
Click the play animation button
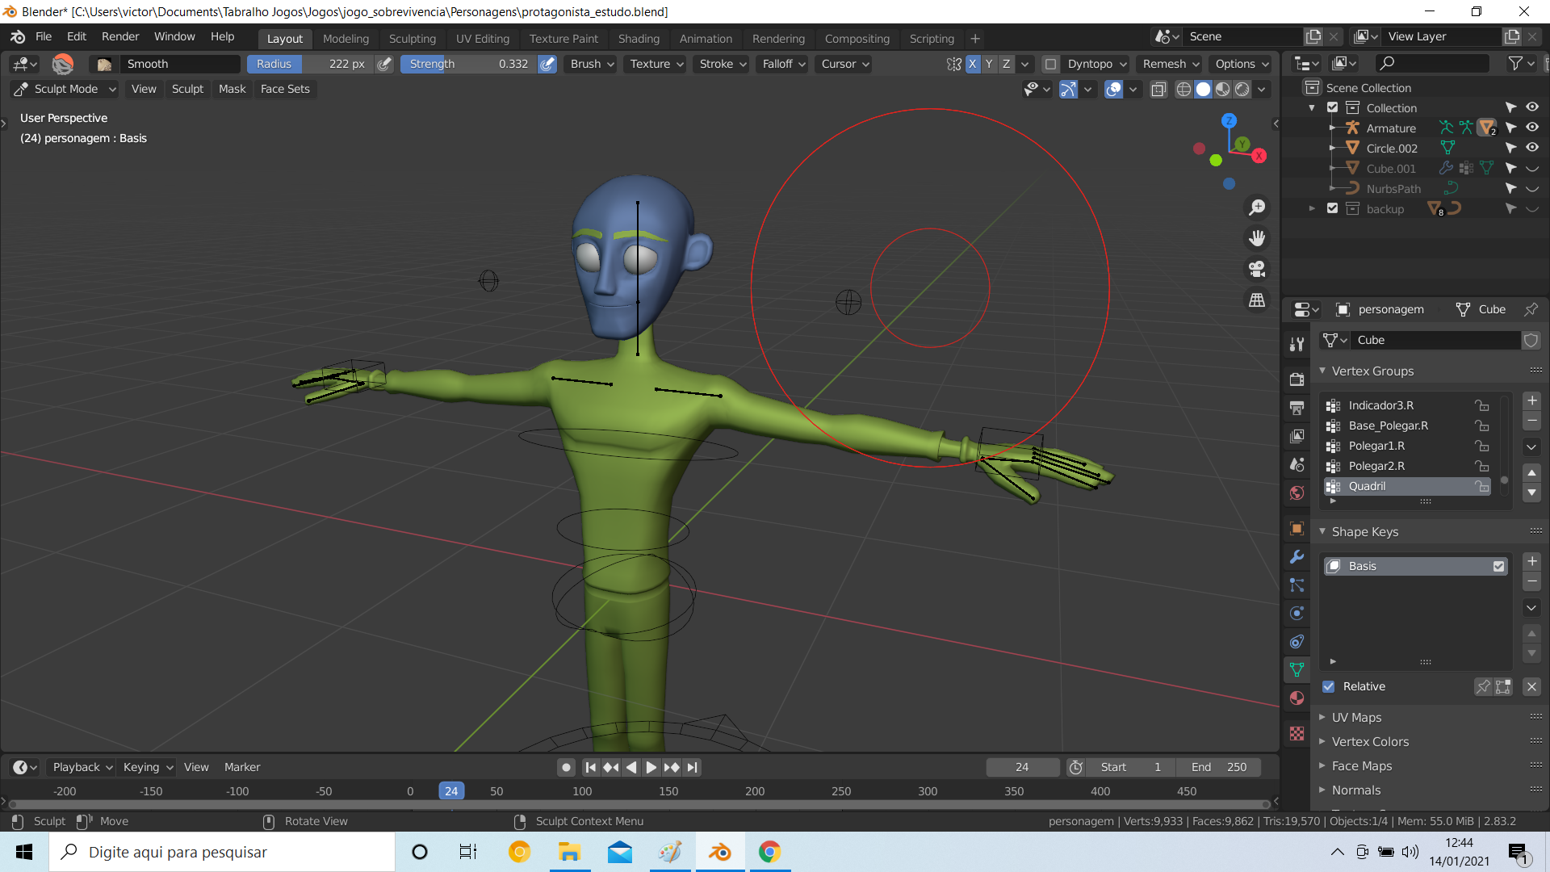pyautogui.click(x=651, y=767)
